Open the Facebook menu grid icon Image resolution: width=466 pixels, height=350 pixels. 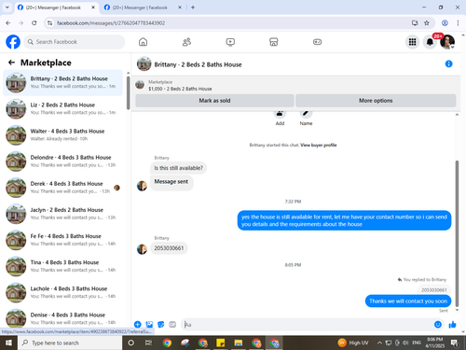[412, 42]
